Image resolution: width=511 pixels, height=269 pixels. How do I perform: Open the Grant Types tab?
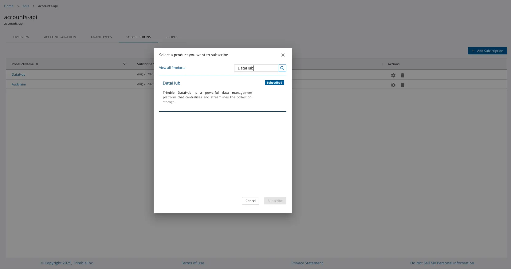click(x=101, y=37)
